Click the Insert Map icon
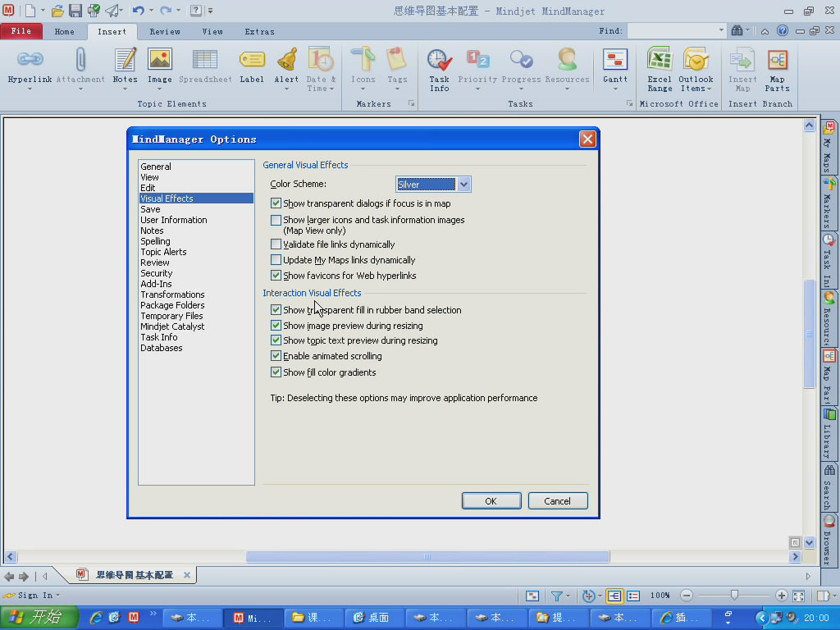The height and width of the screenshot is (630, 840). [x=742, y=59]
